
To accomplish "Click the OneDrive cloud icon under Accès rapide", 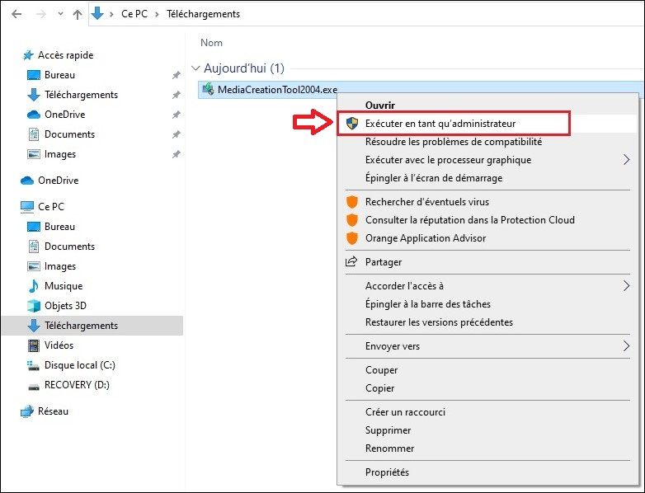I will click(x=34, y=115).
